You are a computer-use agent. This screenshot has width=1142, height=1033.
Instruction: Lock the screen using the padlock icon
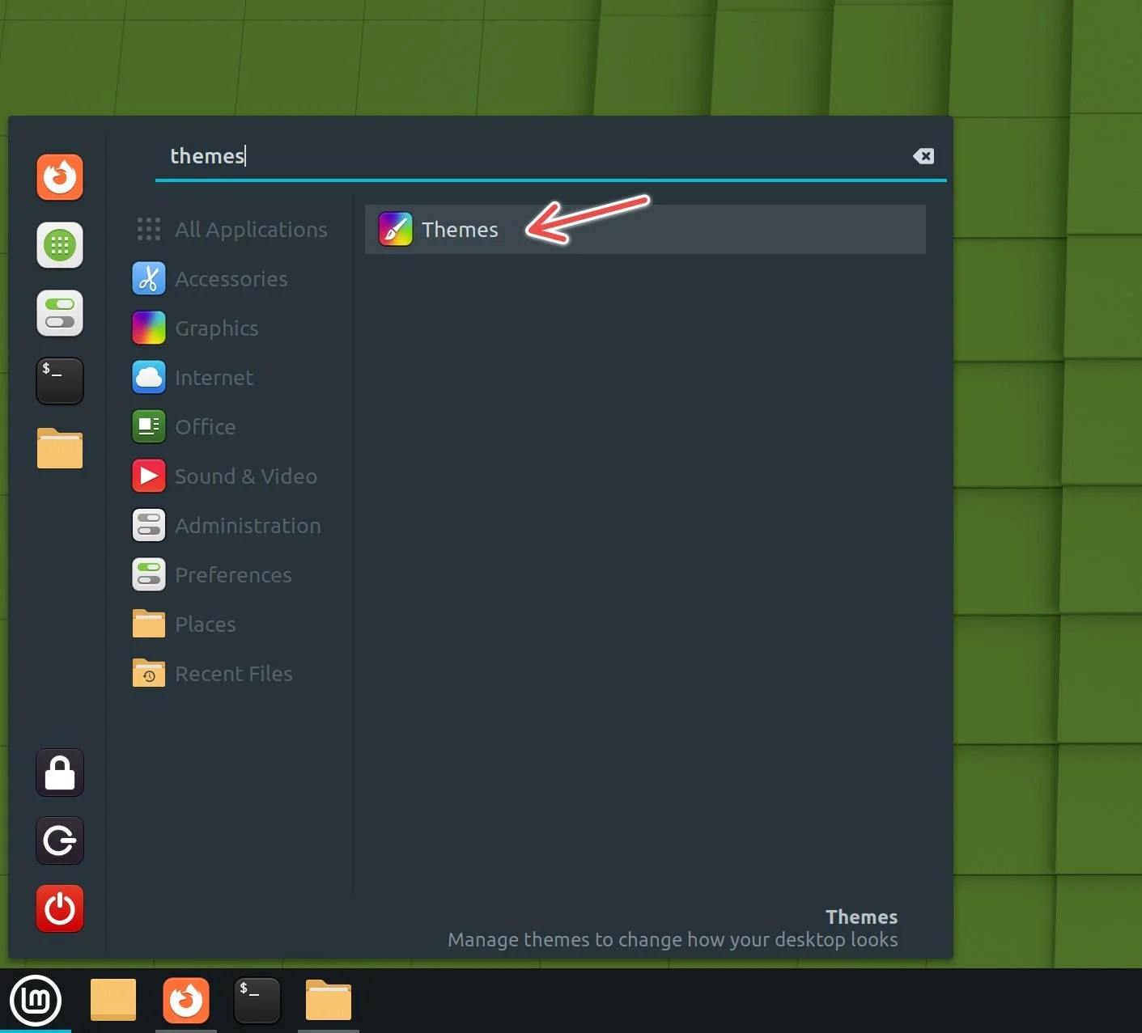[x=60, y=773]
